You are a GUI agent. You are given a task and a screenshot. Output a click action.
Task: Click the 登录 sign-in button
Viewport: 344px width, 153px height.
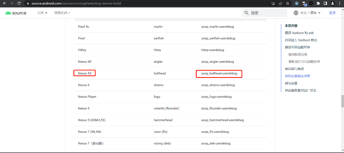[x=332, y=13]
